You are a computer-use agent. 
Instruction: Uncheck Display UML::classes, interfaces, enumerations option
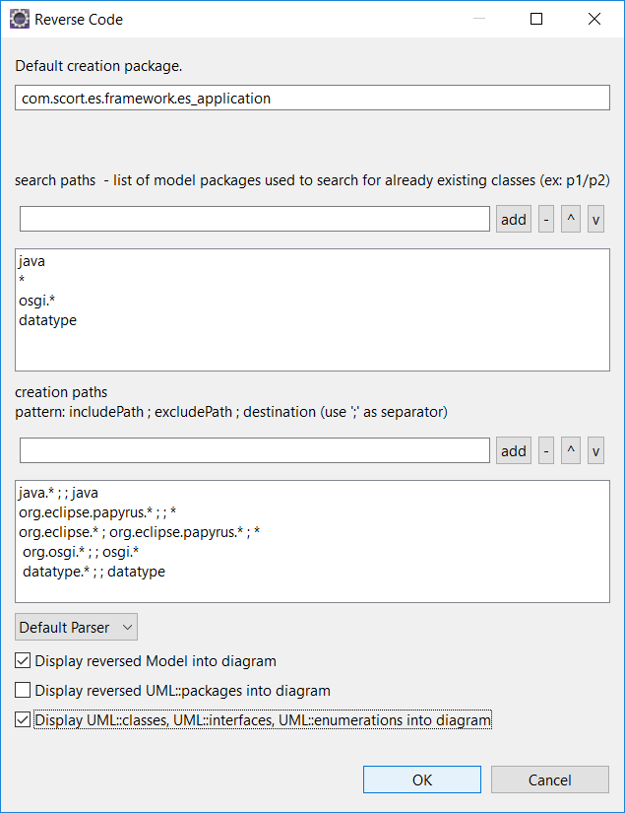click(x=24, y=720)
